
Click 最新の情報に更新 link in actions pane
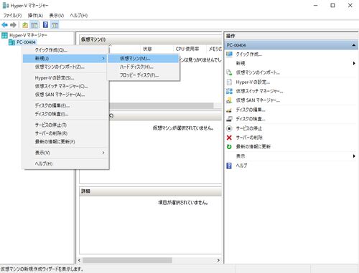pos(253,147)
